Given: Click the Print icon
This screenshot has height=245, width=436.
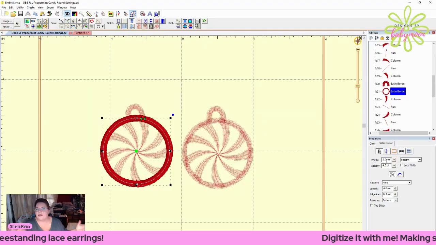Looking at the screenshot, I should pos(28,14).
